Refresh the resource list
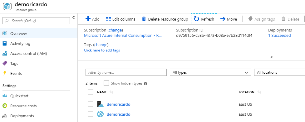Viewport: 305px width, 122px height. [204, 19]
